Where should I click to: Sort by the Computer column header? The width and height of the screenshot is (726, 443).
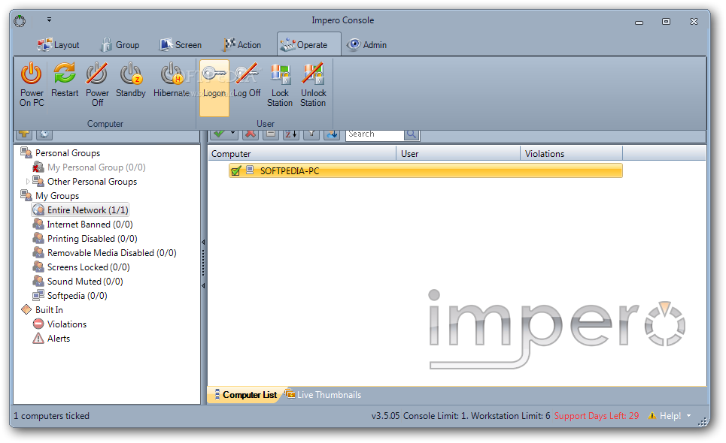(302, 153)
